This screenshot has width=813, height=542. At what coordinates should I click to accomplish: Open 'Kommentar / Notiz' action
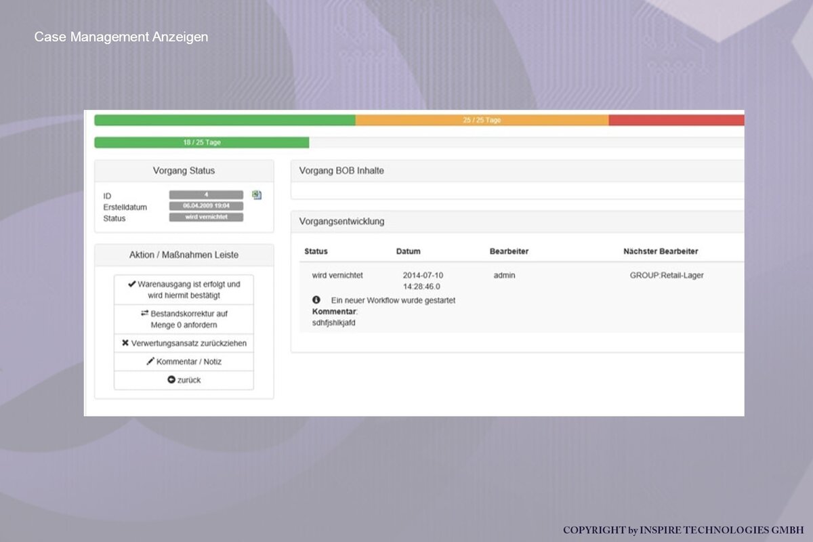tap(184, 362)
